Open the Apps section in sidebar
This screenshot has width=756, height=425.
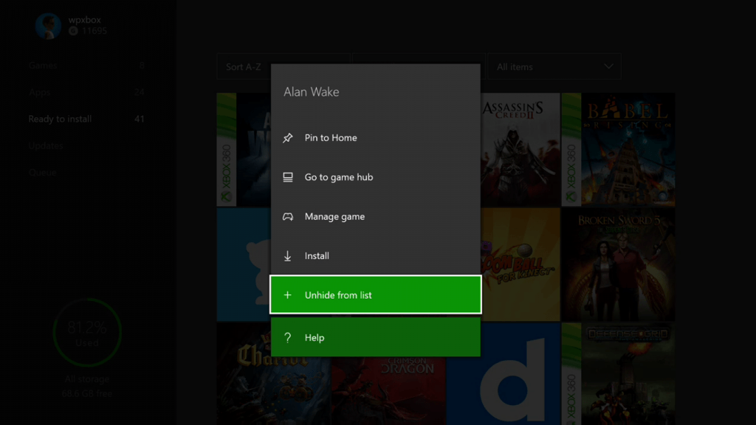coord(86,92)
